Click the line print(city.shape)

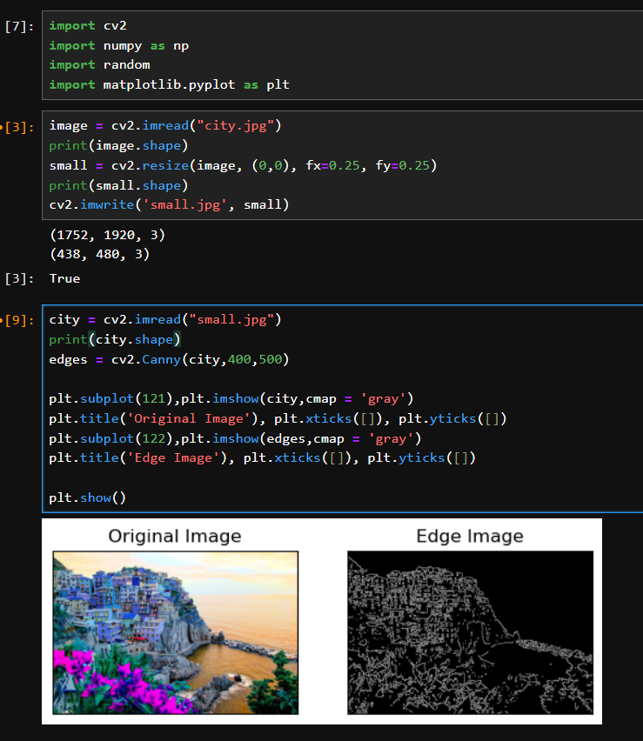point(115,339)
